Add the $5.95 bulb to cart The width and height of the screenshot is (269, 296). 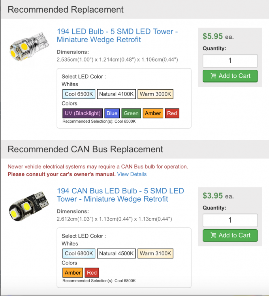click(x=230, y=76)
